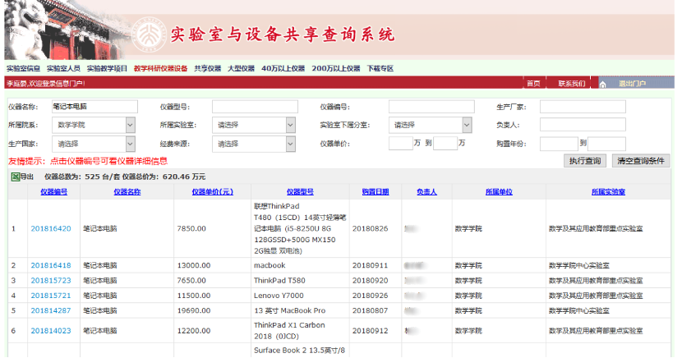Open the 下载专区 menu item

pos(380,68)
